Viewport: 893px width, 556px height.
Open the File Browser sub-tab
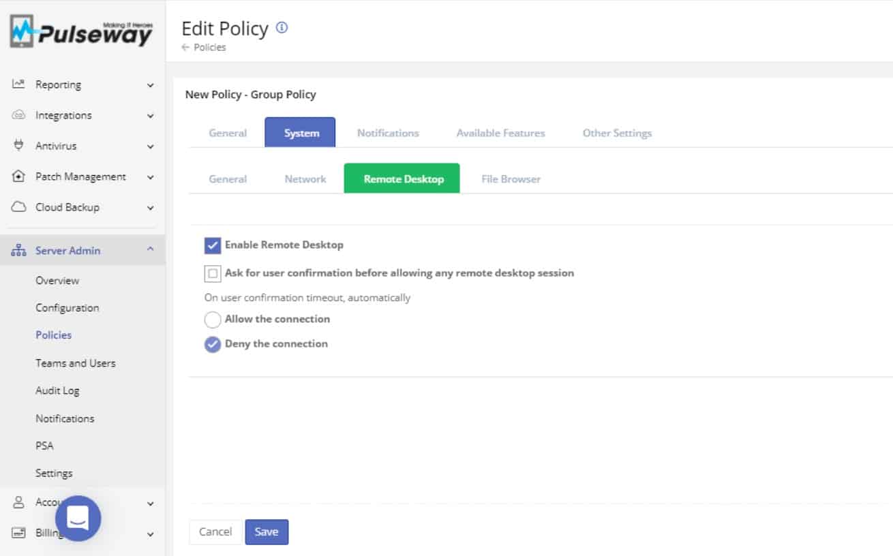point(511,179)
